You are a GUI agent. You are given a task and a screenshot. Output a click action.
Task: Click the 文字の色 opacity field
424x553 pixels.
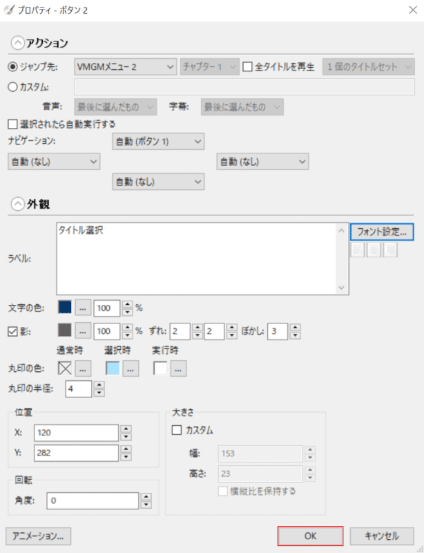(107, 308)
